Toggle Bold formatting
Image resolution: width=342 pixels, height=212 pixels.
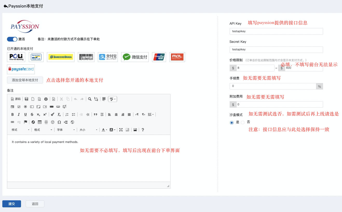pyautogui.click(x=12, y=114)
